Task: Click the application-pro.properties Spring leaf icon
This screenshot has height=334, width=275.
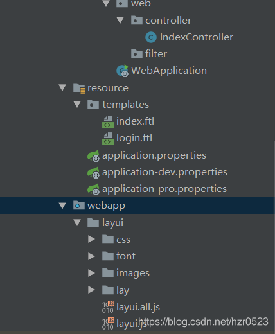Action: pos(93,189)
